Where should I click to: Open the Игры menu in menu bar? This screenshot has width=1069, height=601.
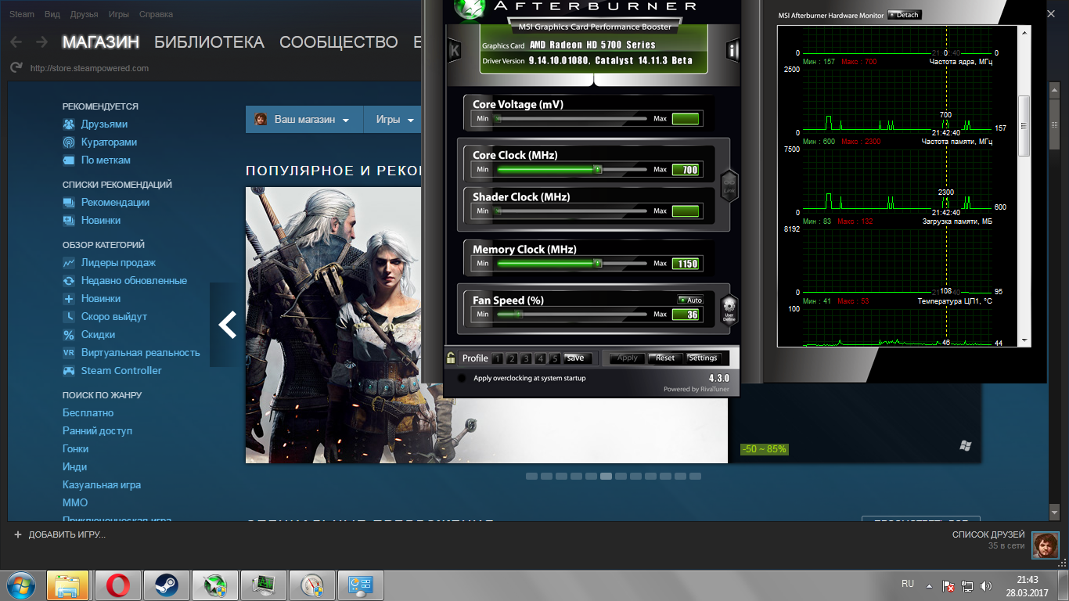[x=119, y=14]
